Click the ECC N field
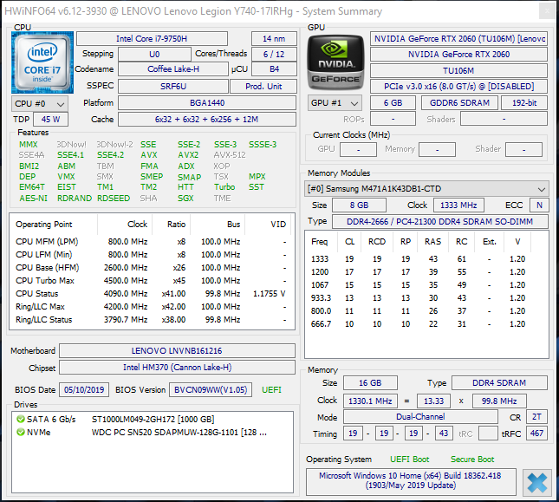559x502 pixels. (x=539, y=205)
